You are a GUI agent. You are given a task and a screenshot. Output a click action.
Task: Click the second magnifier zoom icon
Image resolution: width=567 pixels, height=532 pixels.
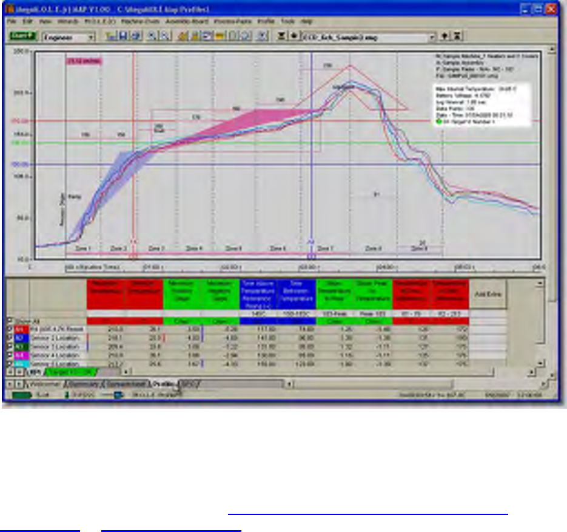point(165,36)
